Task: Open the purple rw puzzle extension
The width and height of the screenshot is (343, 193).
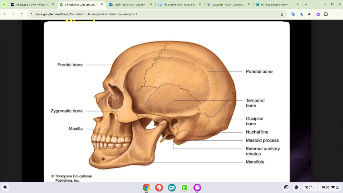Action: pos(318,14)
